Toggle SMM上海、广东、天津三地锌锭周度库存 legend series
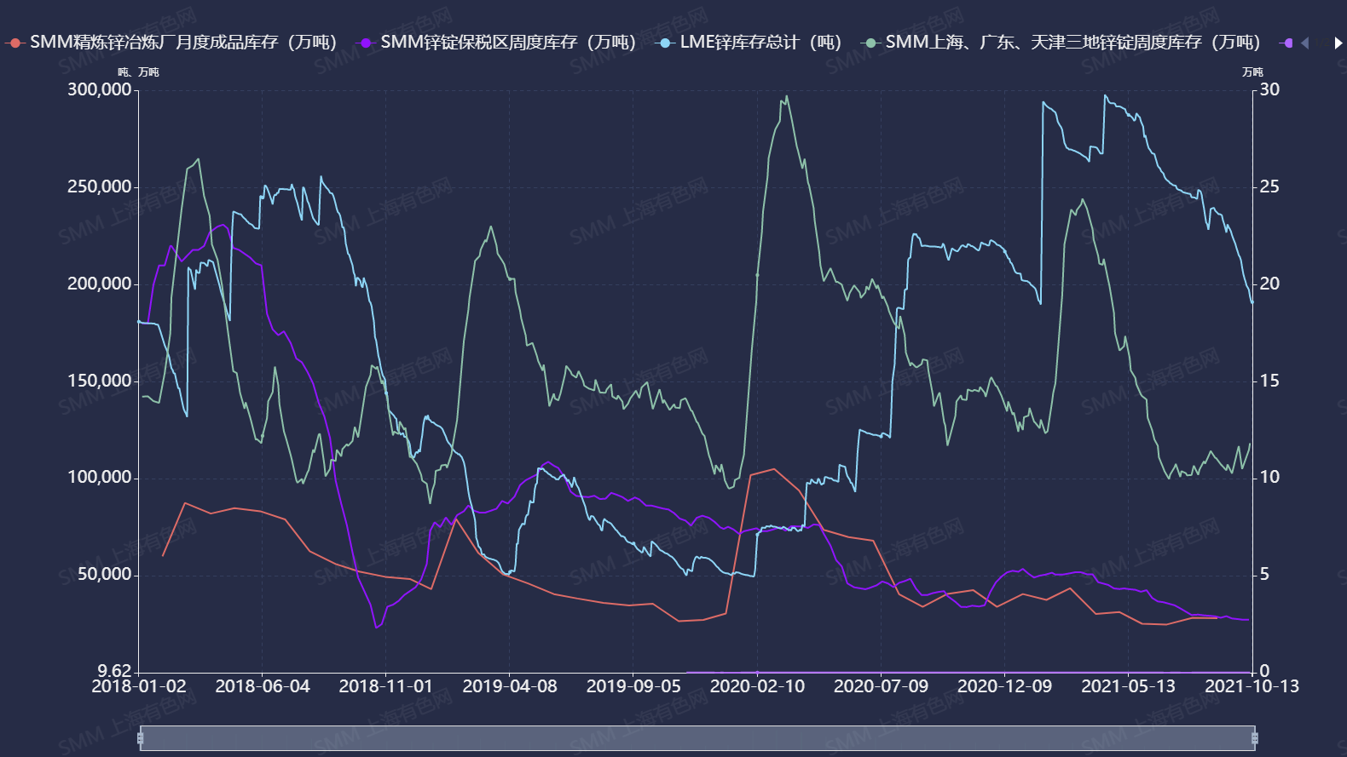The height and width of the screenshot is (757, 1347). 1061,43
